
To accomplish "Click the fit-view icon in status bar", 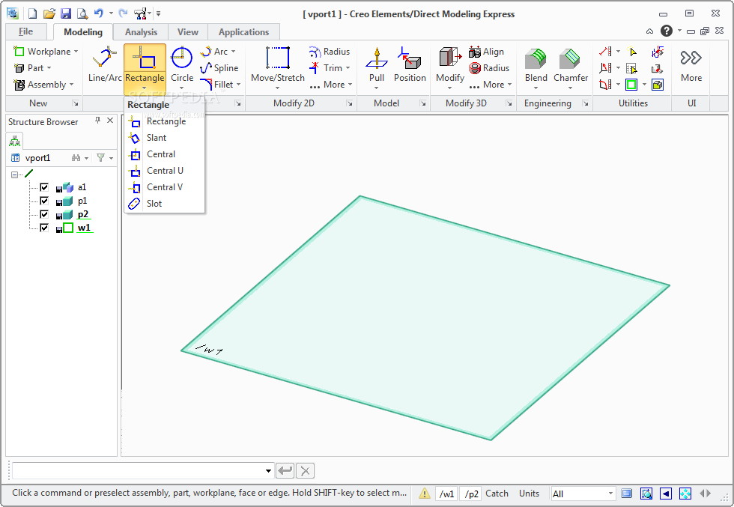I will pyautogui.click(x=685, y=494).
